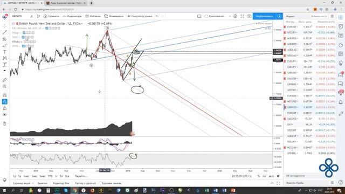Select XAUUSD in the watchlist
The height and width of the screenshot is (194, 345).
point(310,78)
